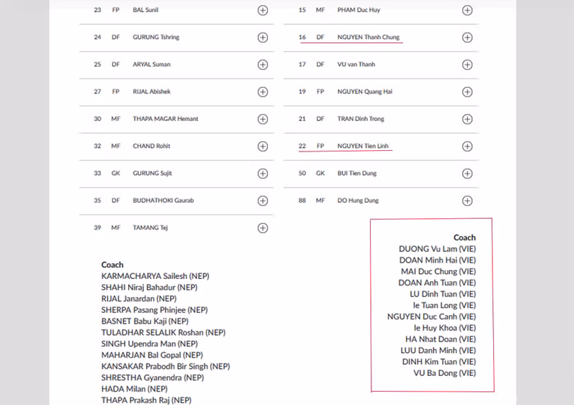Click coach name KARMACHARYA Sailesh (NEP)

pyautogui.click(x=155, y=276)
